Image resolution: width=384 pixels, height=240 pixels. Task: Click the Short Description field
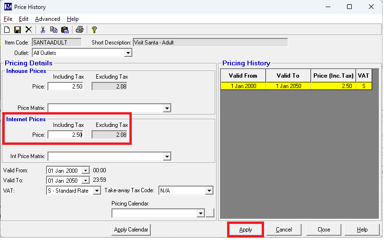[x=210, y=42]
